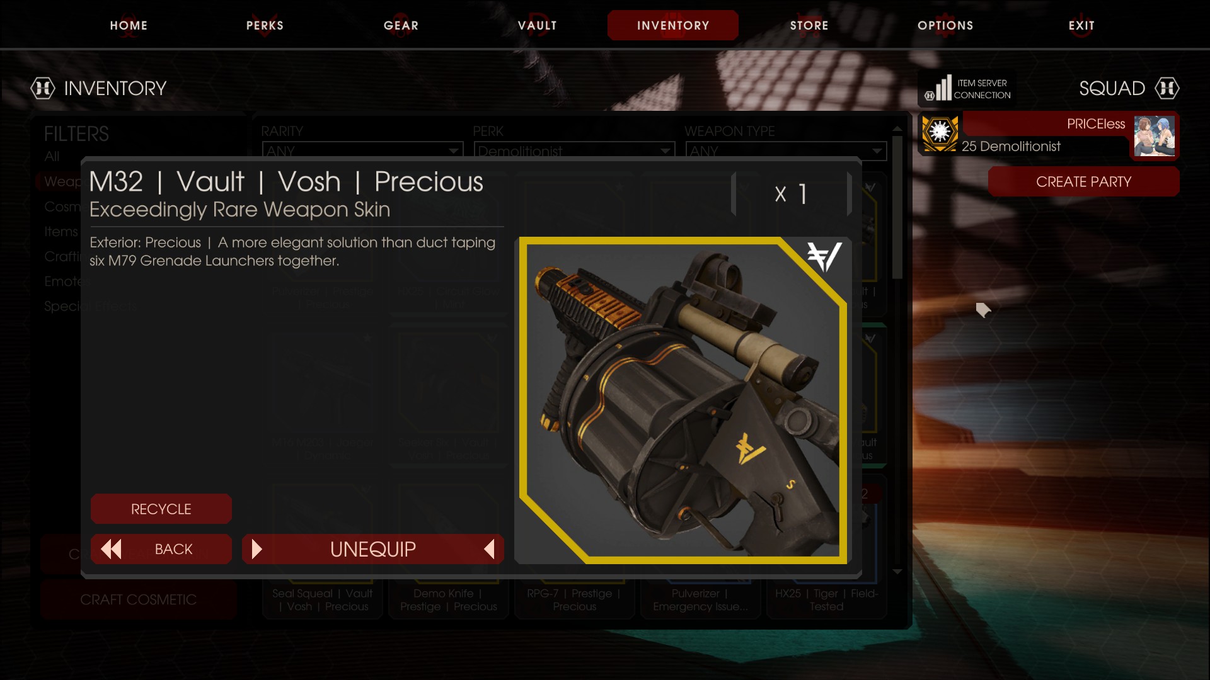The image size is (1210, 680).
Task: Click the inventory list scrollbar down arrow
Action: click(897, 572)
